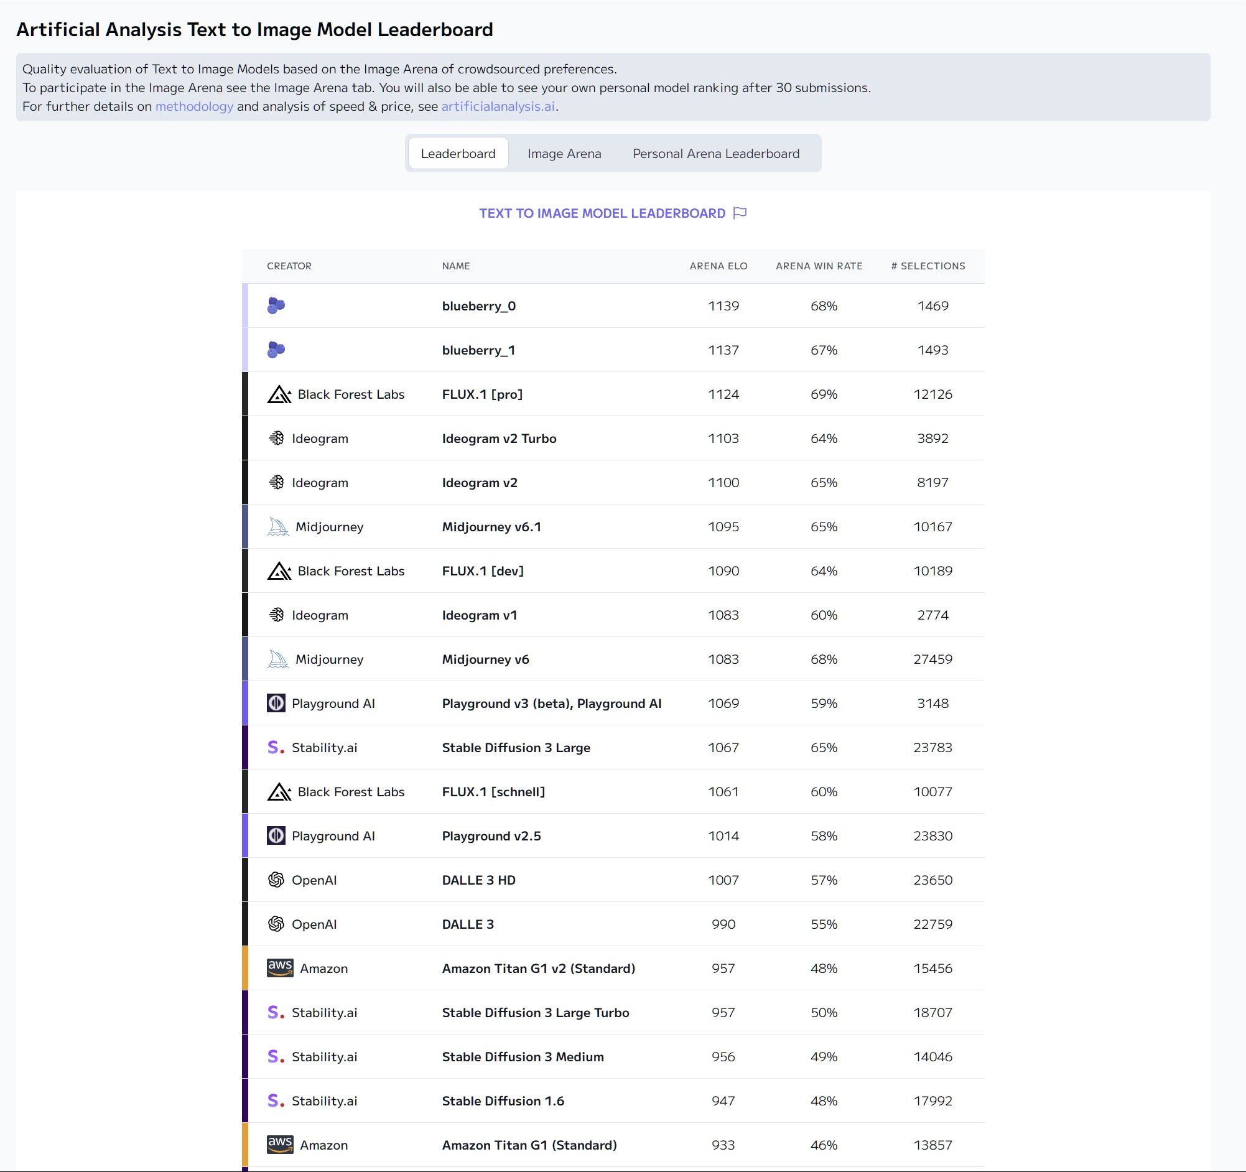Viewport: 1246px width, 1172px height.
Task: Click AWS logo in the 13857-selections Titan G1 (Standard) row
Action: pos(280,1145)
